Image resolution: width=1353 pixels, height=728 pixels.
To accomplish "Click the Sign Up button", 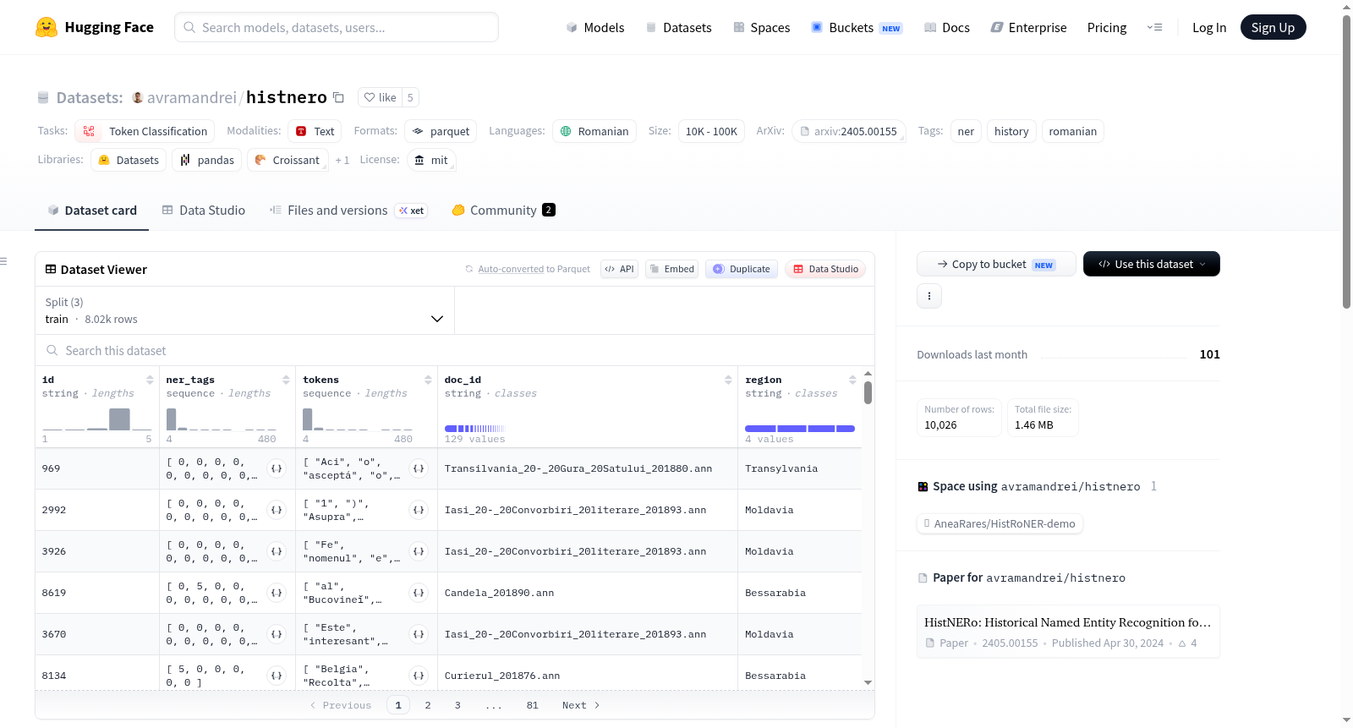I will pos(1273,27).
